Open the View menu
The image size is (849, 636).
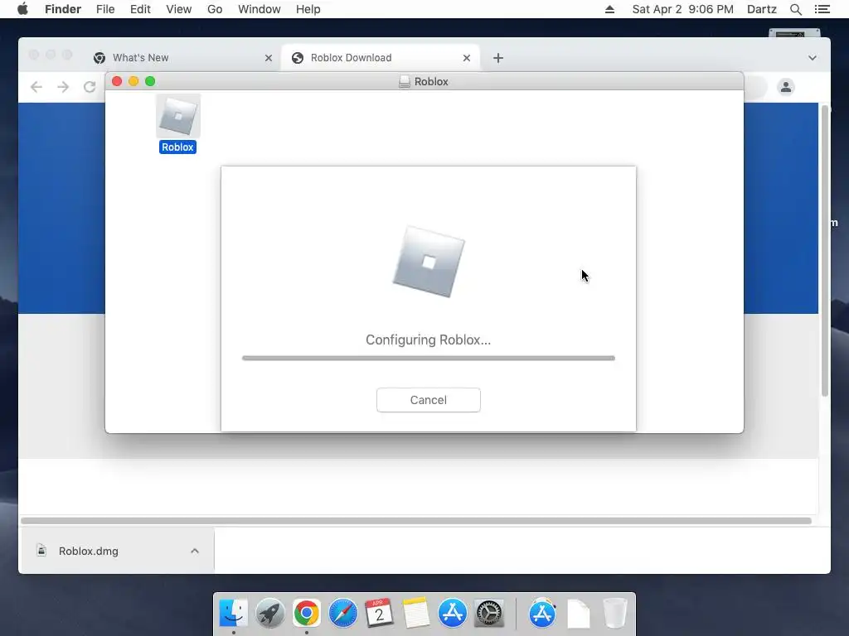pyautogui.click(x=179, y=9)
